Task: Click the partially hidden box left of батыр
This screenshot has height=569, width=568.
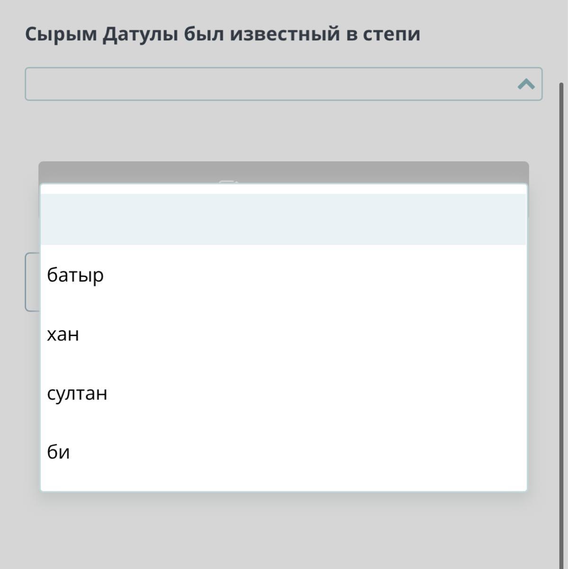Action: (32, 282)
